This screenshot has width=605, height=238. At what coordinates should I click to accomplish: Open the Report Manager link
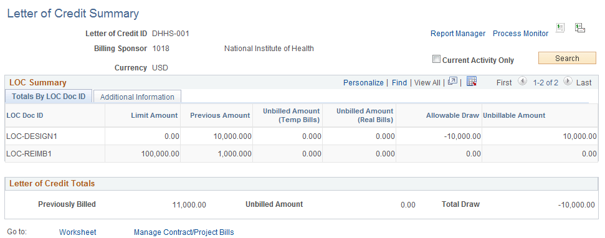pyautogui.click(x=458, y=34)
